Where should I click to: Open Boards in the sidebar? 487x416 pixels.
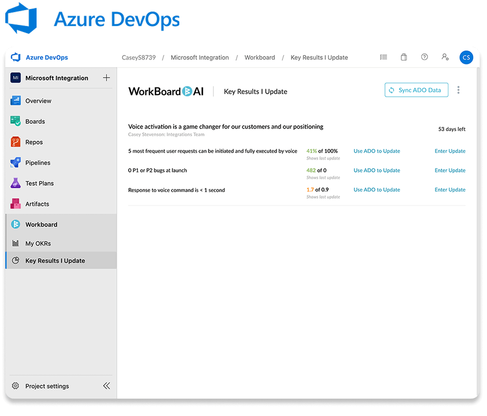pos(61,121)
